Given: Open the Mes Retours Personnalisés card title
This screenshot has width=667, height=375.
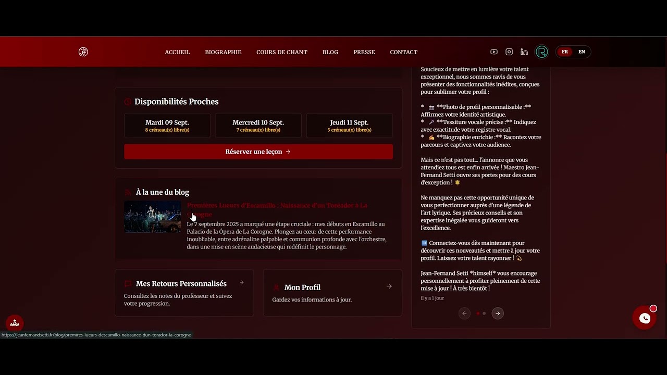Looking at the screenshot, I should tap(181, 284).
